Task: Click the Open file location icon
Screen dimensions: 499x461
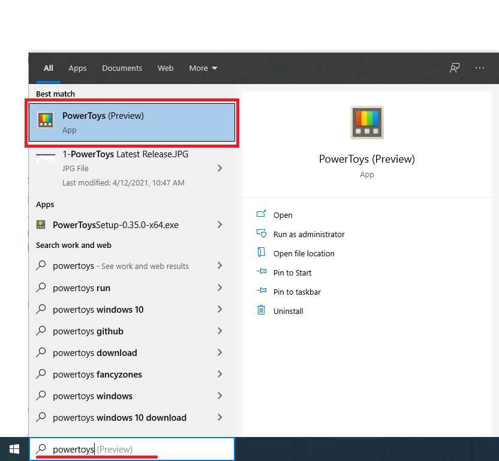Action: (261, 252)
